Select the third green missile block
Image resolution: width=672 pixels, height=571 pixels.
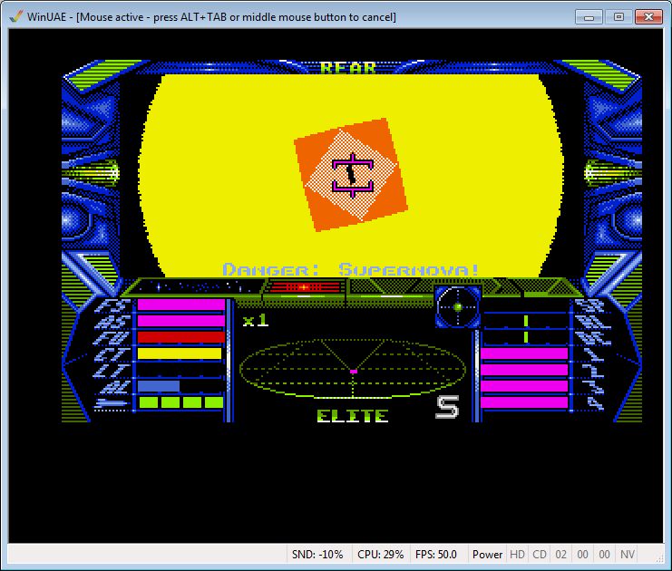pos(192,402)
